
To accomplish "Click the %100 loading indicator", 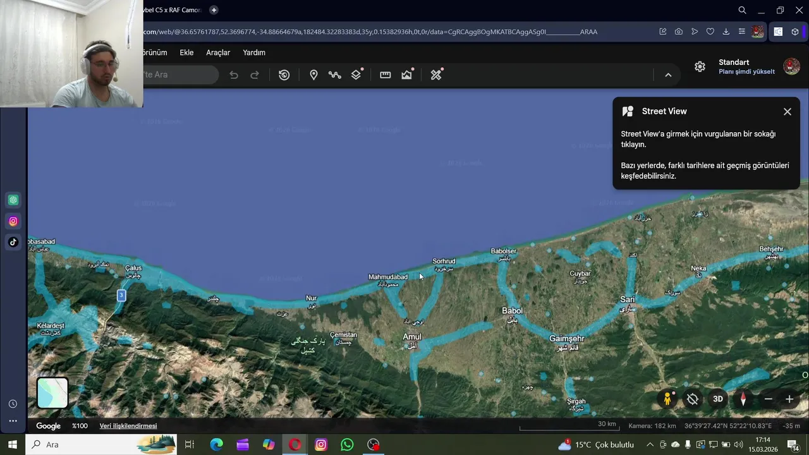I will point(80,426).
